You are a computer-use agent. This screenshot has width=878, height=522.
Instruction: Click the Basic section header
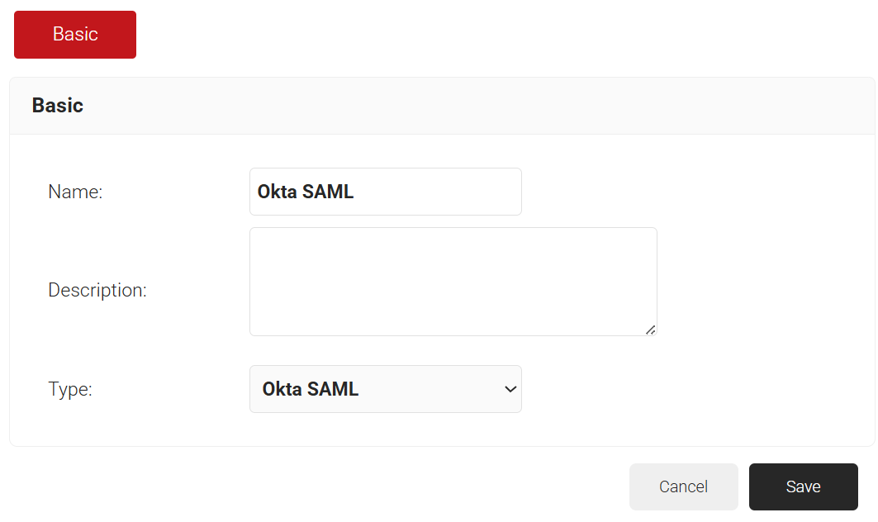point(58,106)
